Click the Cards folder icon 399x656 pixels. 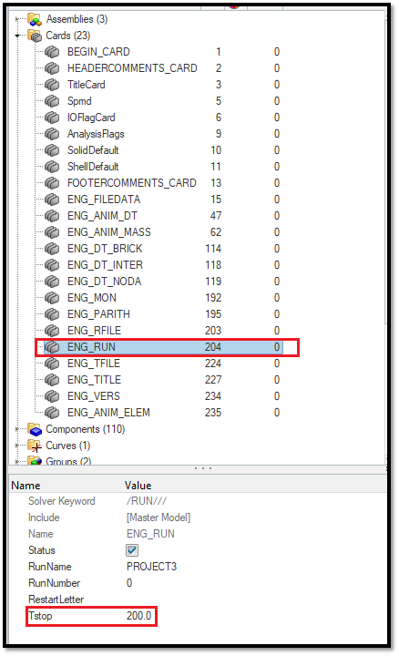tap(35, 36)
